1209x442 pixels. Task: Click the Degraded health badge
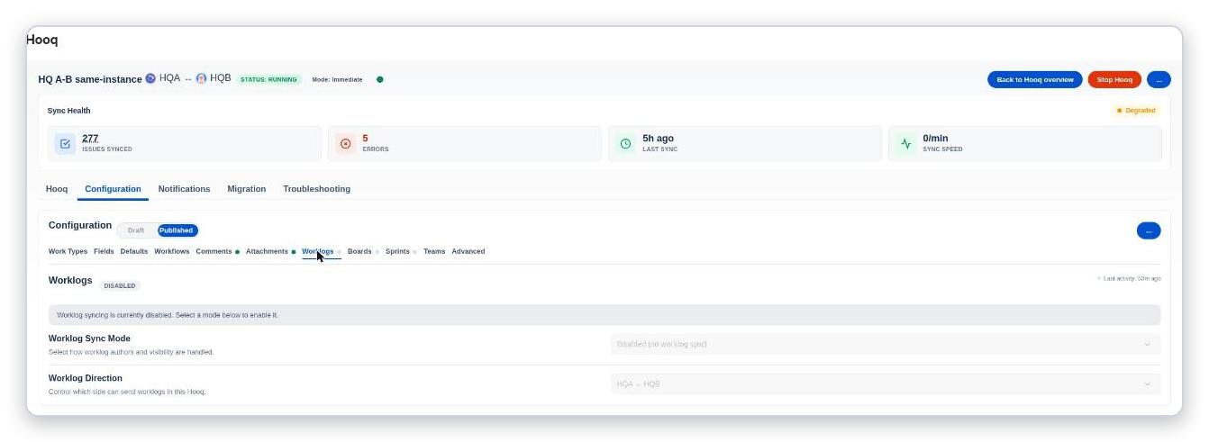click(x=1136, y=111)
